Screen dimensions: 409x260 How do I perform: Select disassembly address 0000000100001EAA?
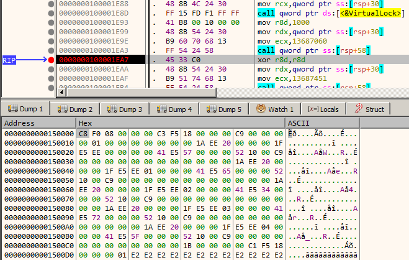pyautogui.click(x=94, y=69)
